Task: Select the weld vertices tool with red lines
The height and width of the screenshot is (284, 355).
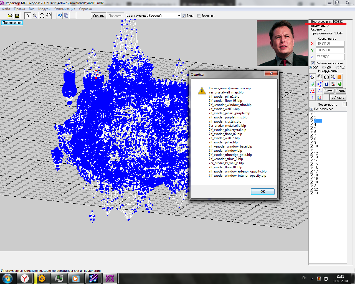Action: pyautogui.click(x=319, y=84)
